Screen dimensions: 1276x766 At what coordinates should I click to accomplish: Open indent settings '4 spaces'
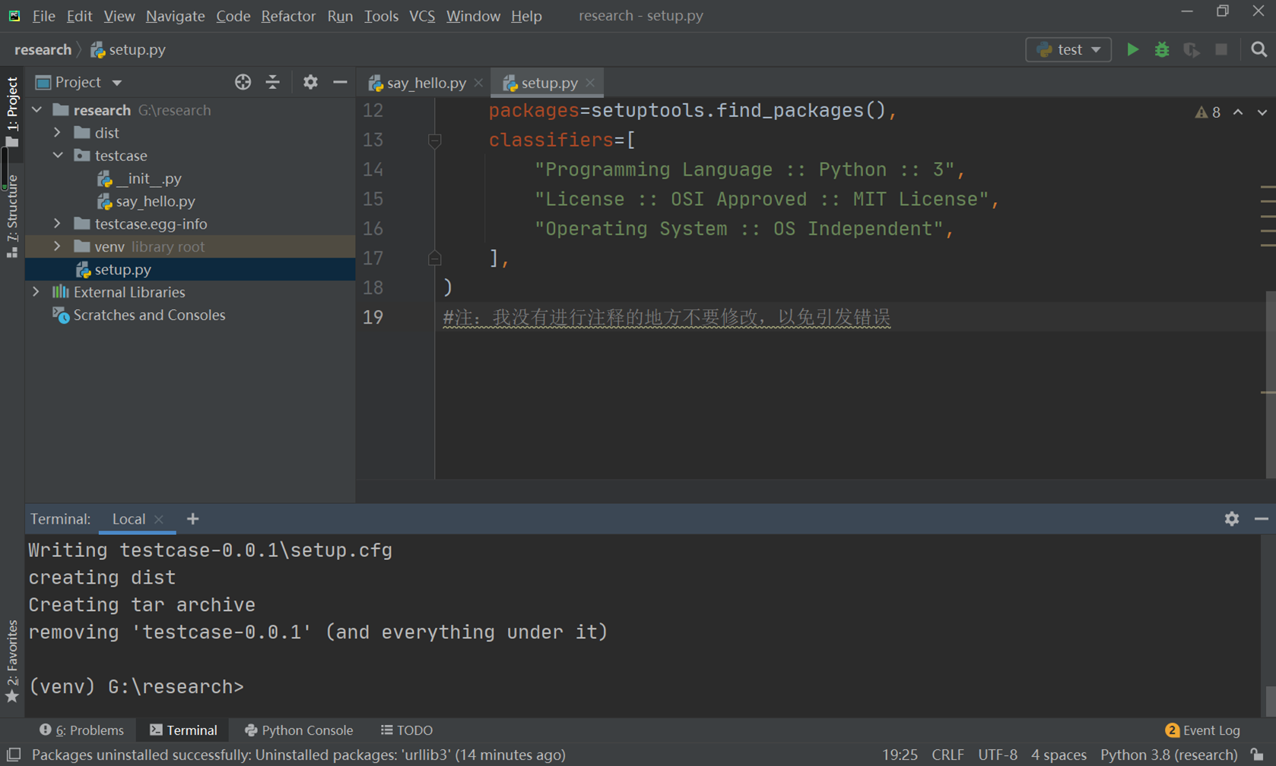click(1059, 755)
